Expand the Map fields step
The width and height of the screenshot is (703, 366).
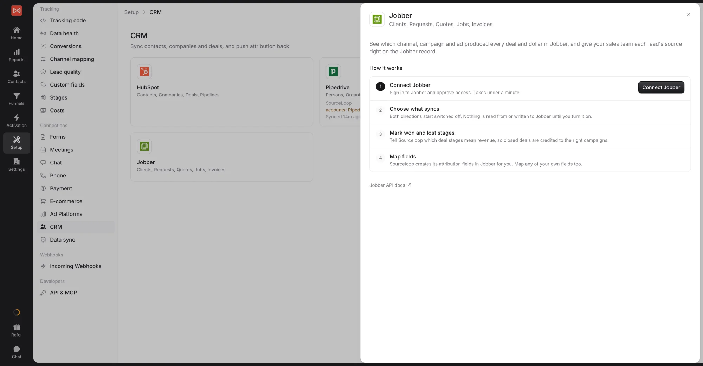(530, 160)
